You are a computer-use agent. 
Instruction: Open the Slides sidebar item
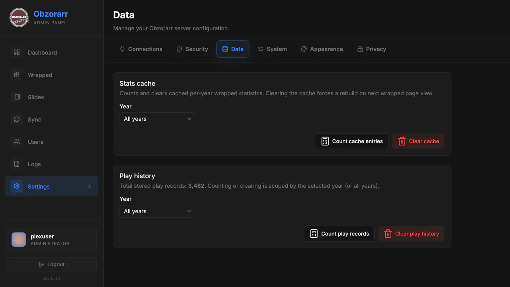pyautogui.click(x=51, y=97)
